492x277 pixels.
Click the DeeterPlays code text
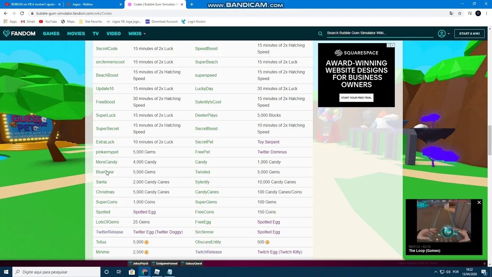206,115
